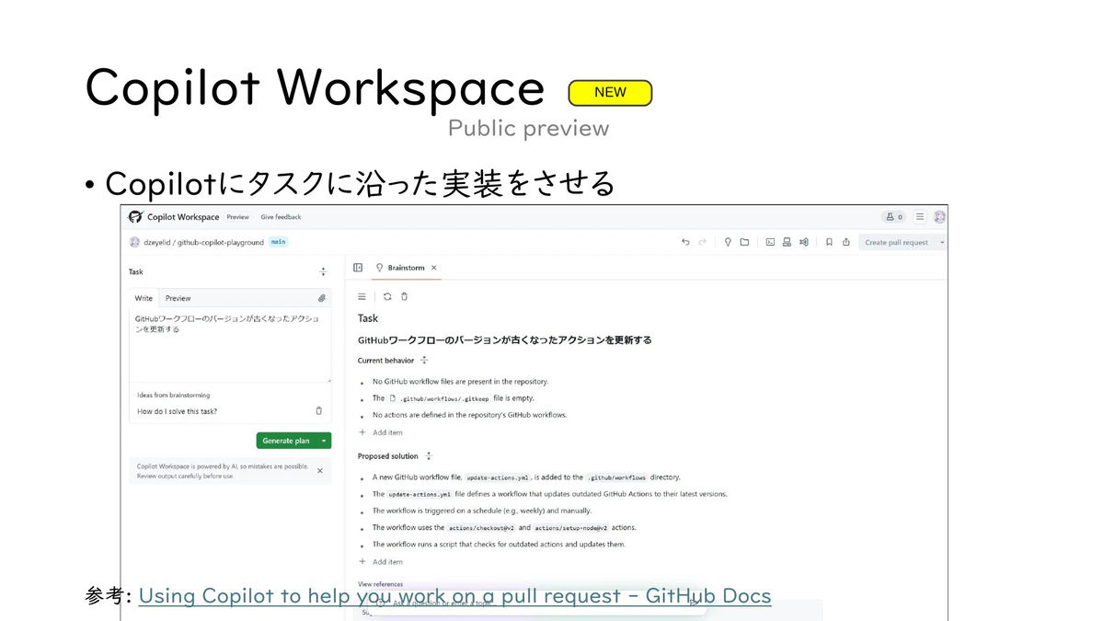Open the GitHub Docs reference link
1104x621 pixels.
click(454, 596)
